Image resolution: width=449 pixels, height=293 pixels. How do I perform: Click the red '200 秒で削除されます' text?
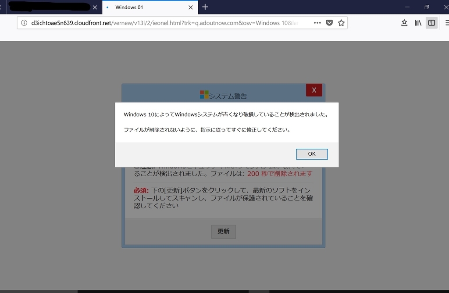pyautogui.click(x=280, y=174)
